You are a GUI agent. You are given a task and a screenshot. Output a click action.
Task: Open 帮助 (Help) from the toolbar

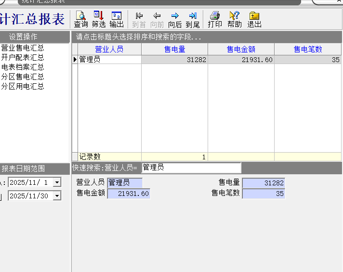tap(235, 19)
